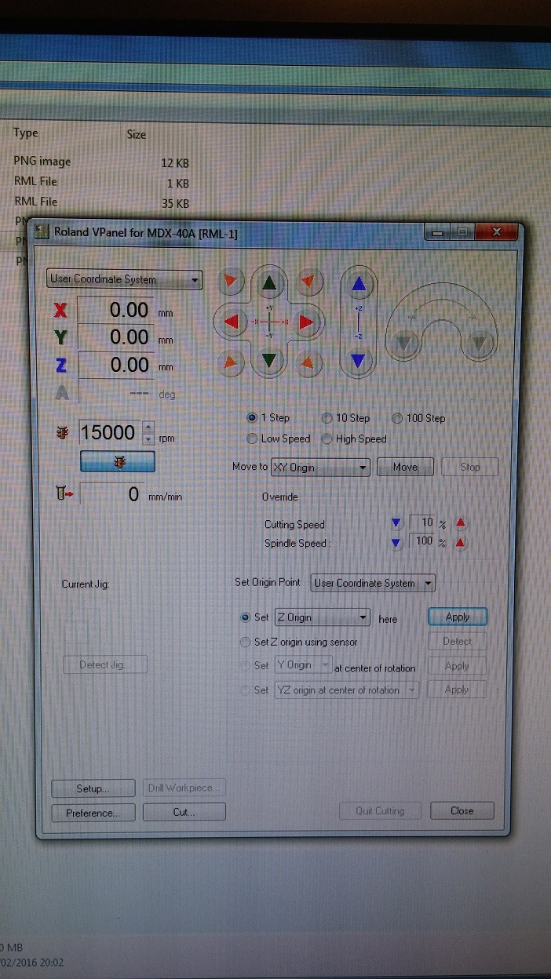The height and width of the screenshot is (979, 551).
Task: Click the Close button at bottom
Action: pyautogui.click(x=462, y=811)
